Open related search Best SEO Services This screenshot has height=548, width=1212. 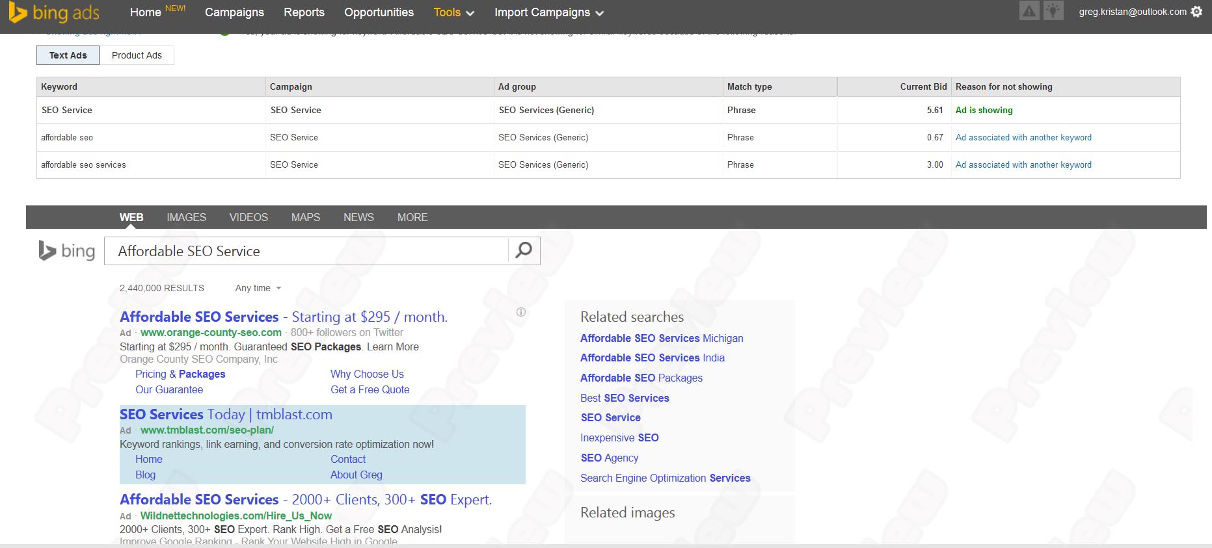pos(625,398)
